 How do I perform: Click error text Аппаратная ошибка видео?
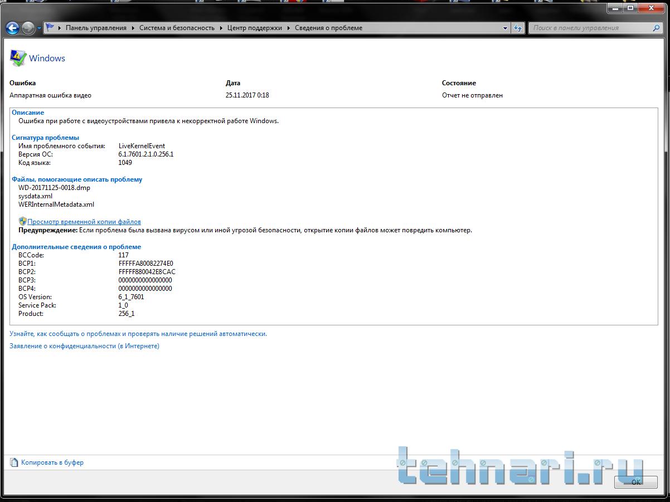tap(51, 95)
